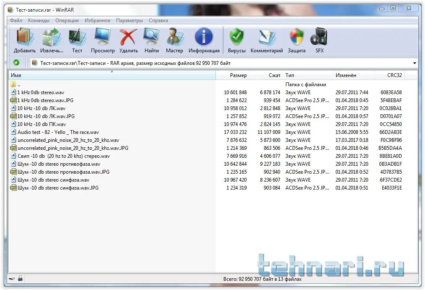Open the Просмотр (View) toolbar icon
The height and width of the screenshot is (290, 425).
pos(102,37)
